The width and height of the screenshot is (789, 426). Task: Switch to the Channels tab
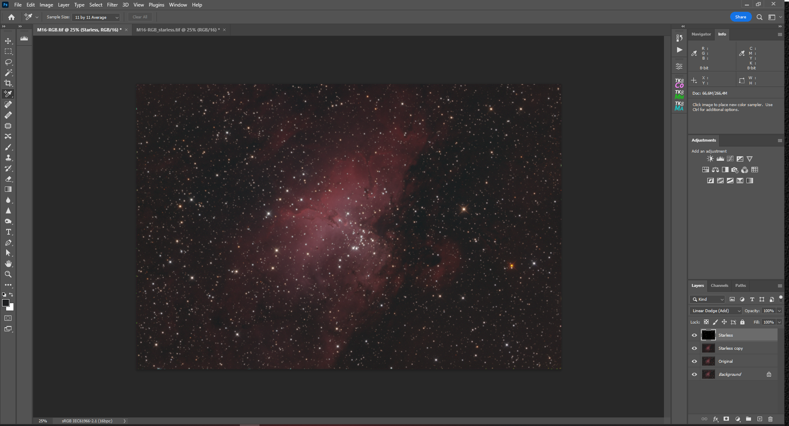pyautogui.click(x=719, y=286)
